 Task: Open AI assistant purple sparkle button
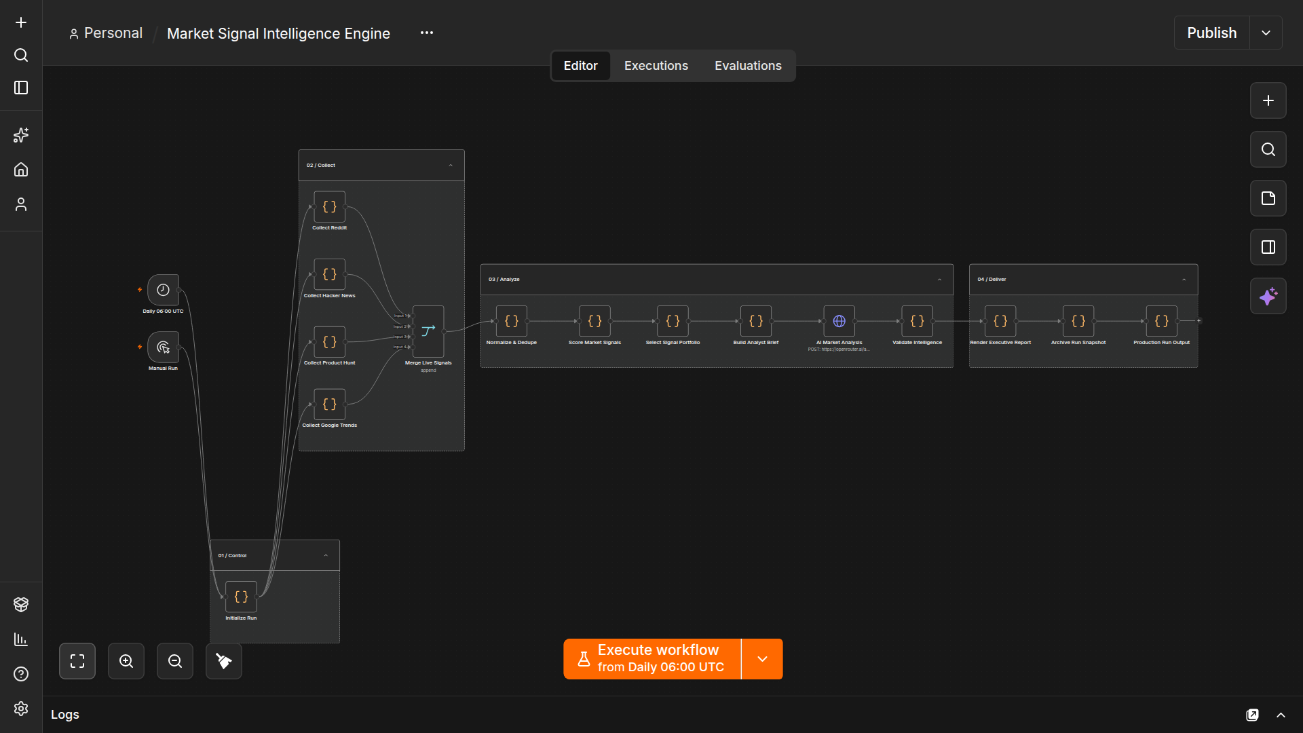tap(1268, 296)
